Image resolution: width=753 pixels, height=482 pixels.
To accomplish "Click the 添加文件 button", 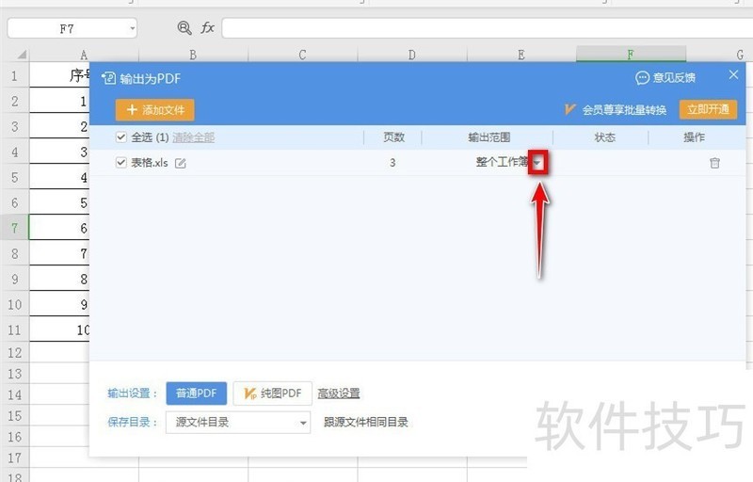I will pyautogui.click(x=154, y=110).
